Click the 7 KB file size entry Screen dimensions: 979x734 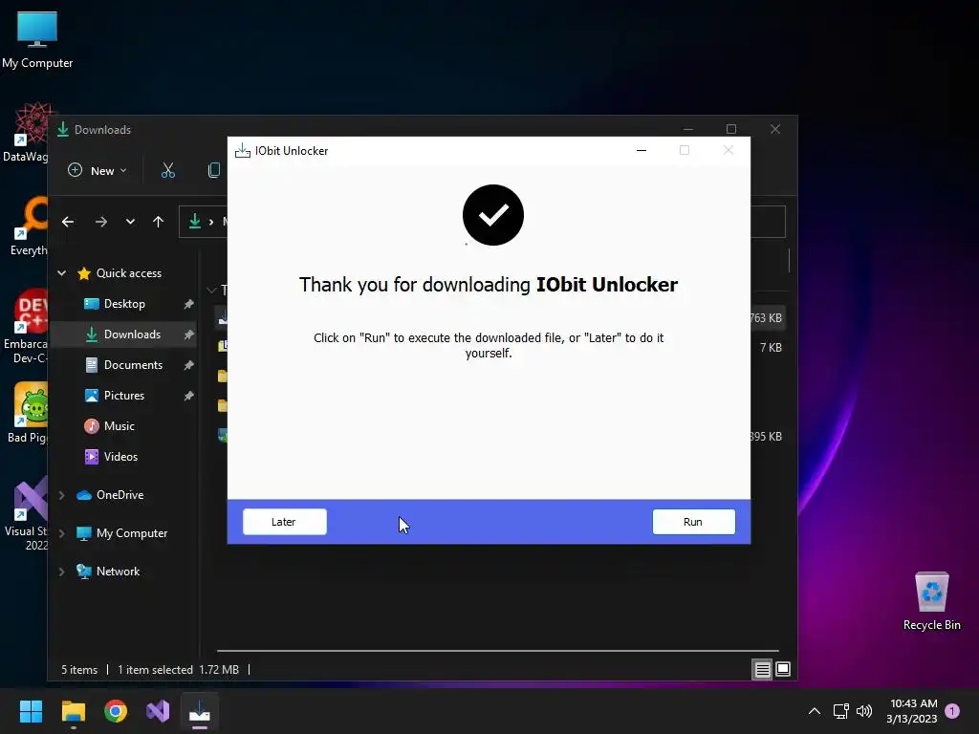[x=771, y=348]
